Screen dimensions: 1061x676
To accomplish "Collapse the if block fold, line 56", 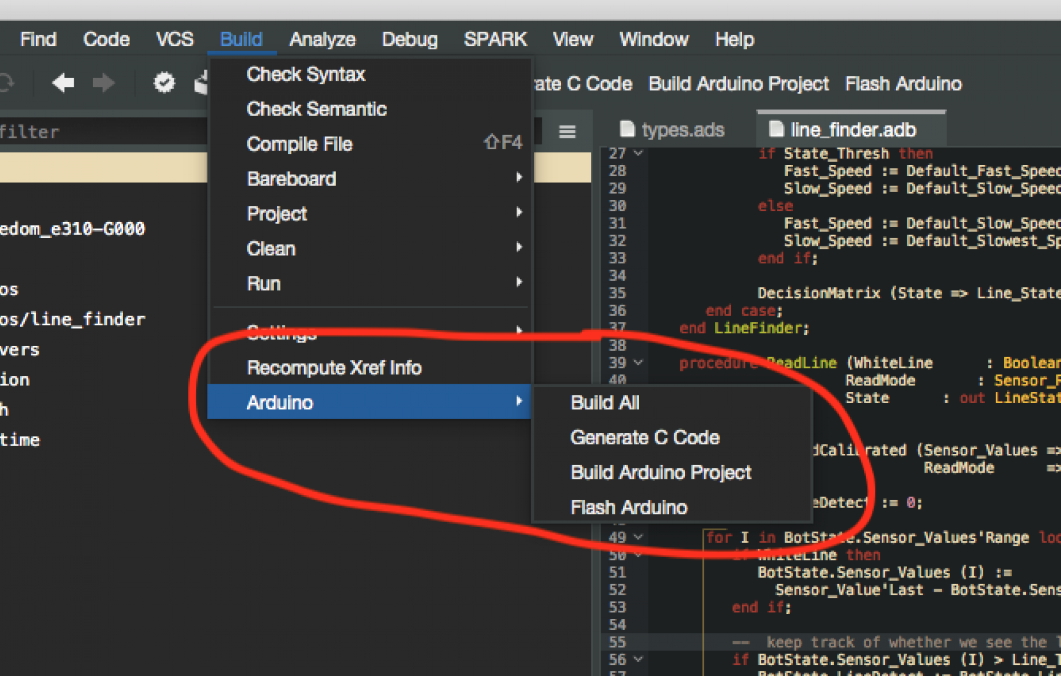I will click(x=638, y=659).
